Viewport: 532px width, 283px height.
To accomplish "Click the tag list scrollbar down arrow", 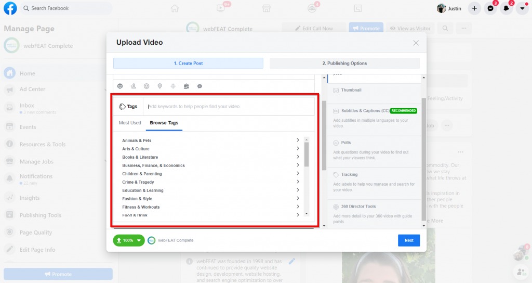I will click(x=307, y=214).
